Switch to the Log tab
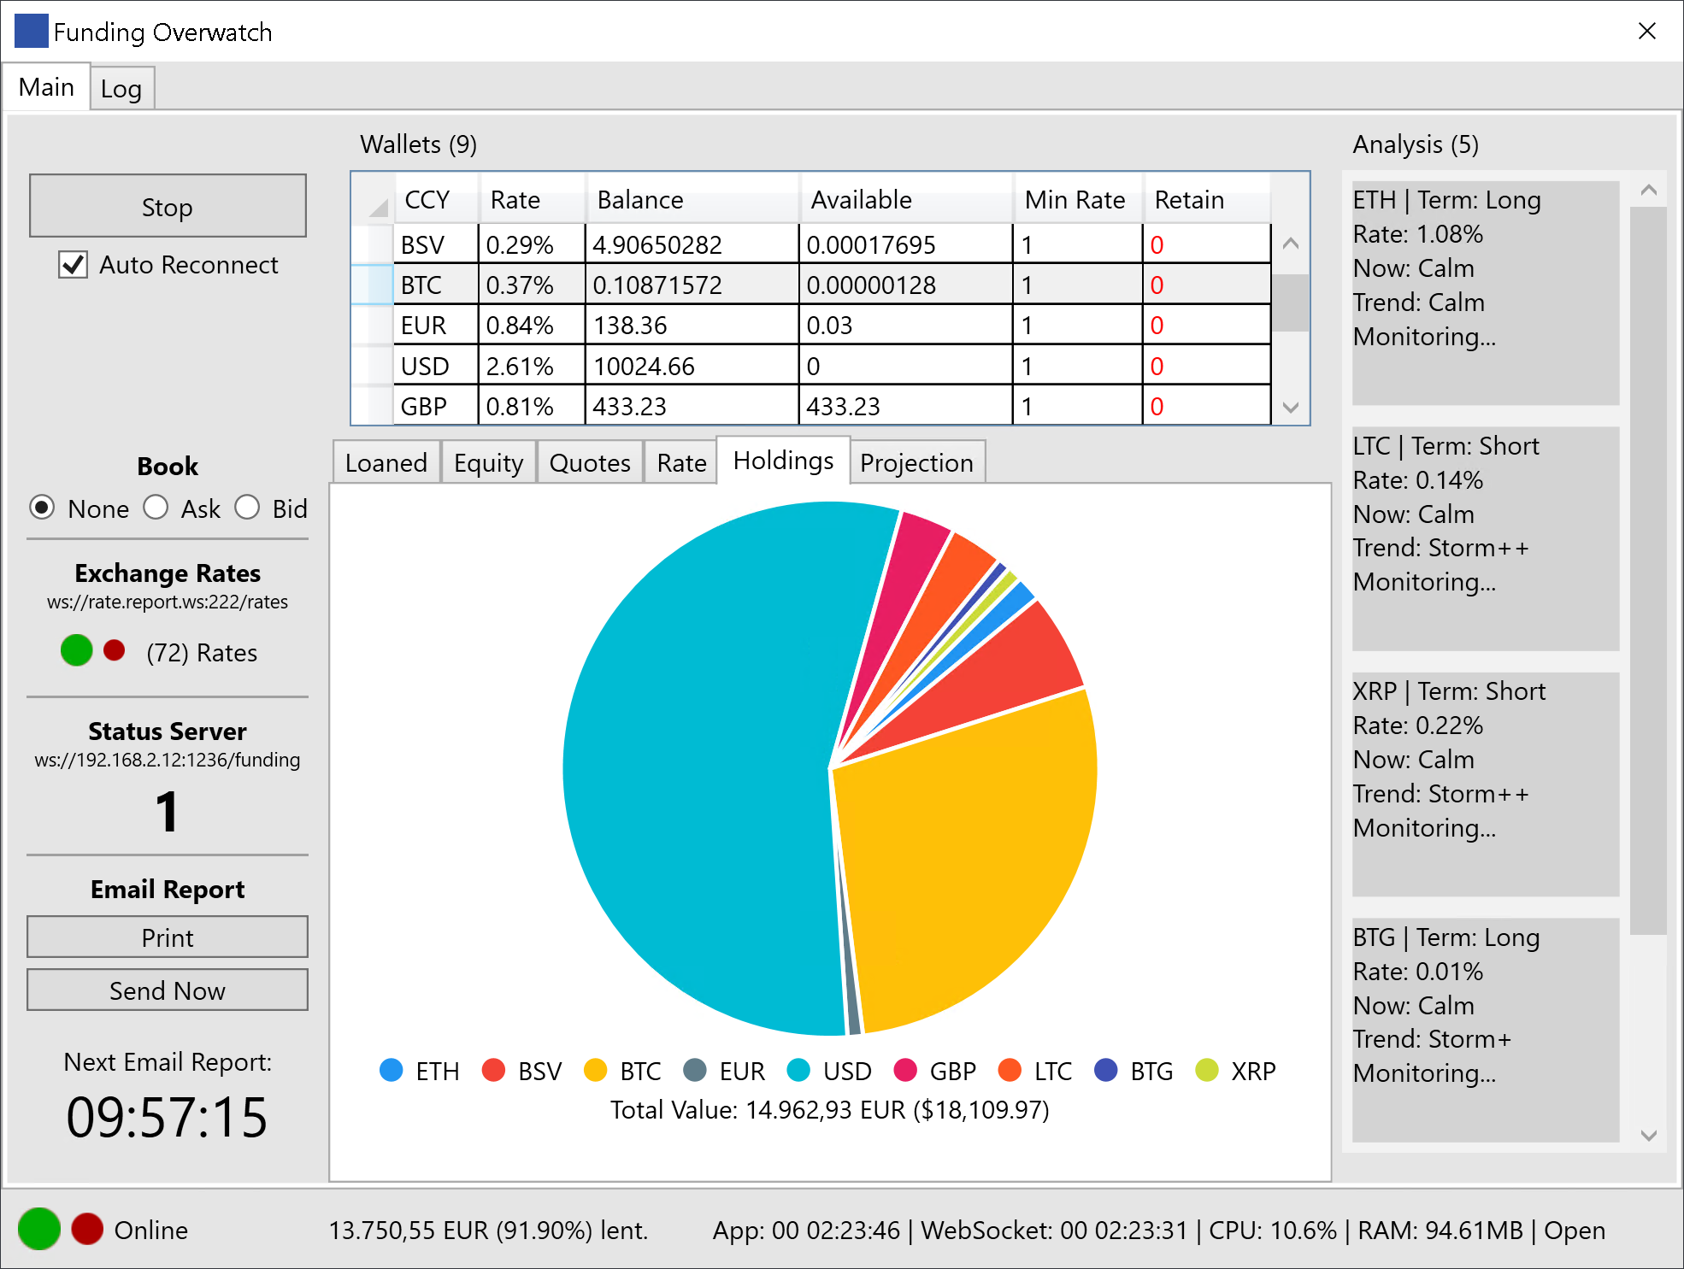This screenshot has height=1269, width=1684. click(121, 89)
